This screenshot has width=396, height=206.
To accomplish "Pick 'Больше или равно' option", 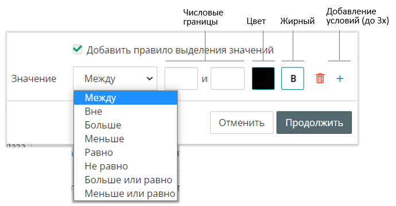I will pyautogui.click(x=126, y=180).
